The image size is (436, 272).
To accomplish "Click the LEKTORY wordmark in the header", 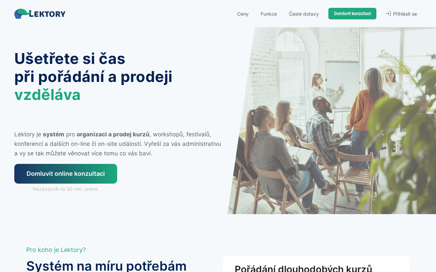I will (47, 14).
